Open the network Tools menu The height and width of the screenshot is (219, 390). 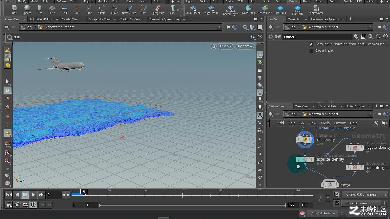(x=325, y=123)
